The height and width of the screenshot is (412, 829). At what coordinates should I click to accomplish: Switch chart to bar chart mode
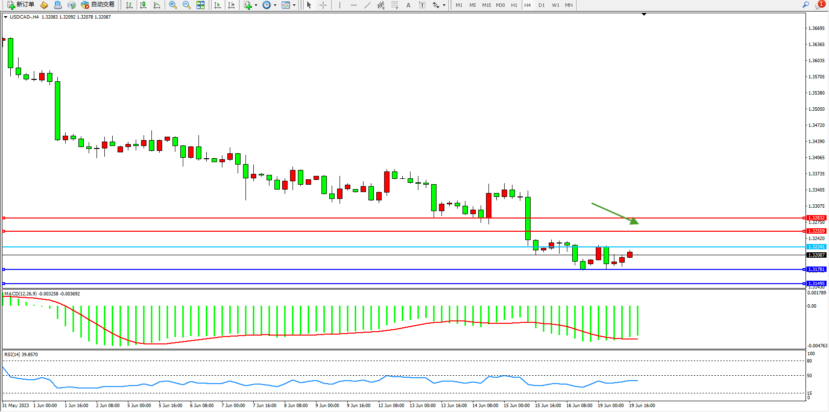coord(129,5)
